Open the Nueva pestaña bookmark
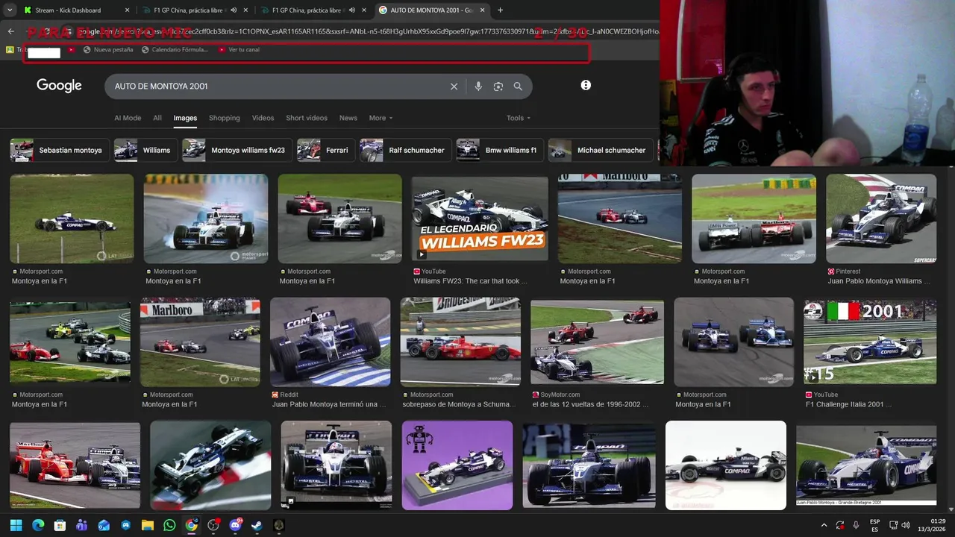Screen dimensions: 955x537 [x=108, y=50]
